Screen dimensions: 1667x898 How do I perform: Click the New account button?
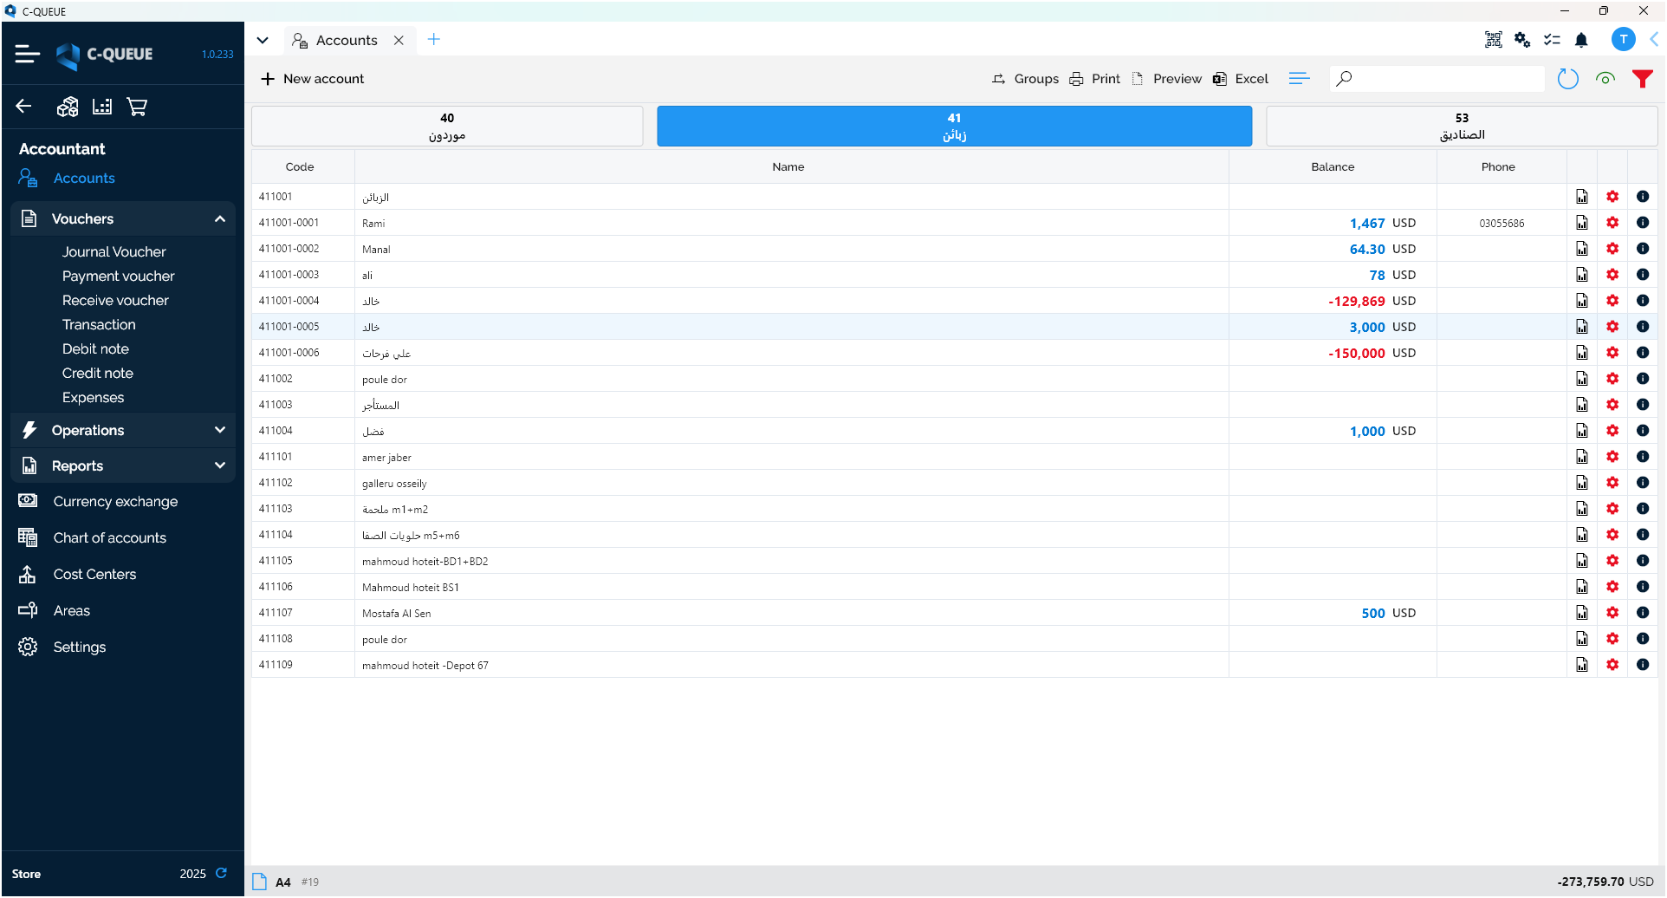coord(313,79)
